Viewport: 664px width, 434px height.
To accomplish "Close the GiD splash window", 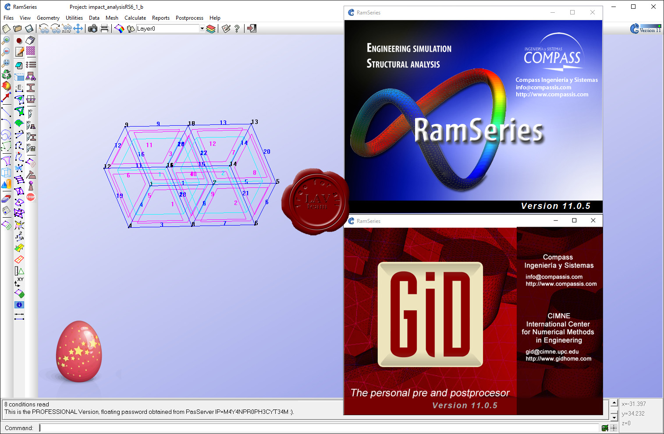I will click(x=593, y=220).
